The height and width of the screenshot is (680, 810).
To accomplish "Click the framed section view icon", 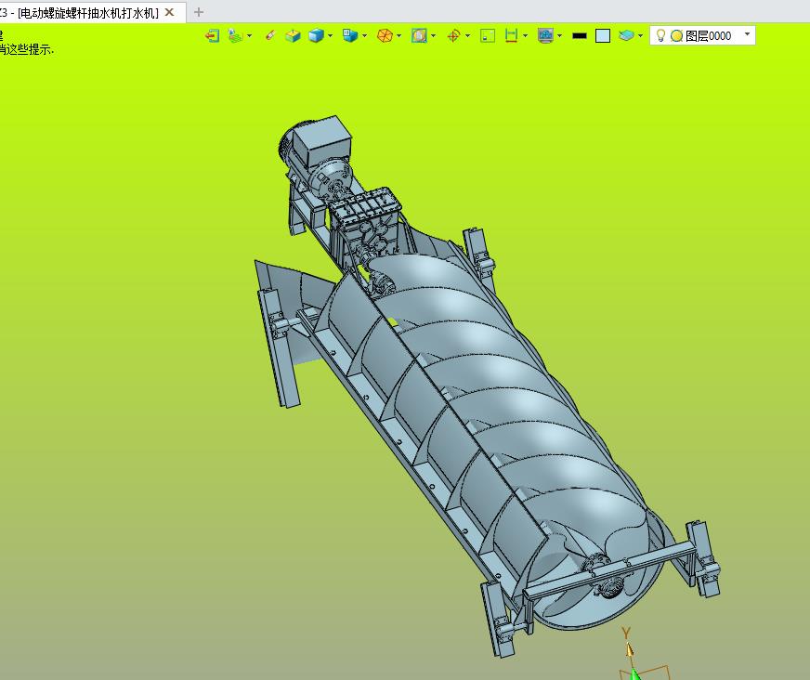I will 419,35.
